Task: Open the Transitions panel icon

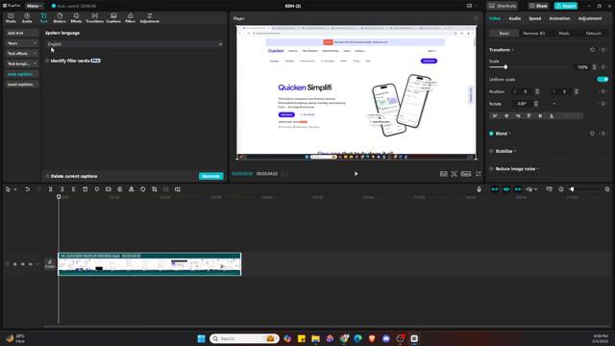Action: [x=94, y=17]
